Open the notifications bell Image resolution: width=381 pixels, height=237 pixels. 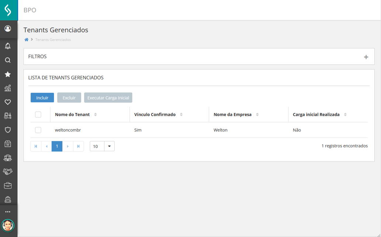8,46
